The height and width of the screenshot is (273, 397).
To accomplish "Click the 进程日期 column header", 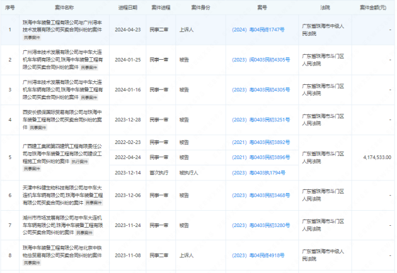I will click(127, 8).
